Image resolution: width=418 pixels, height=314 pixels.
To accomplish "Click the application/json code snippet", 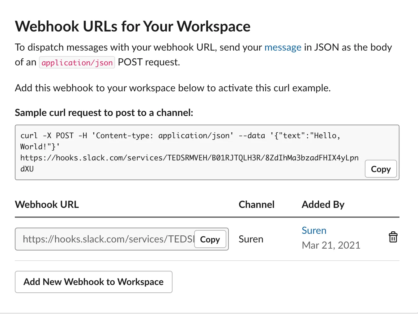I will click(77, 63).
